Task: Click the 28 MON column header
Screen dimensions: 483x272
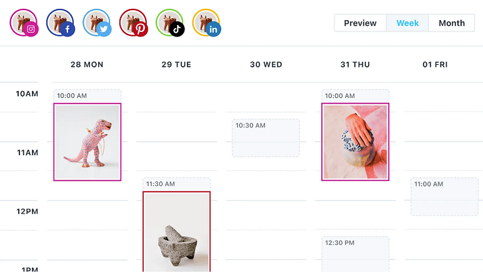Action: [x=87, y=65]
